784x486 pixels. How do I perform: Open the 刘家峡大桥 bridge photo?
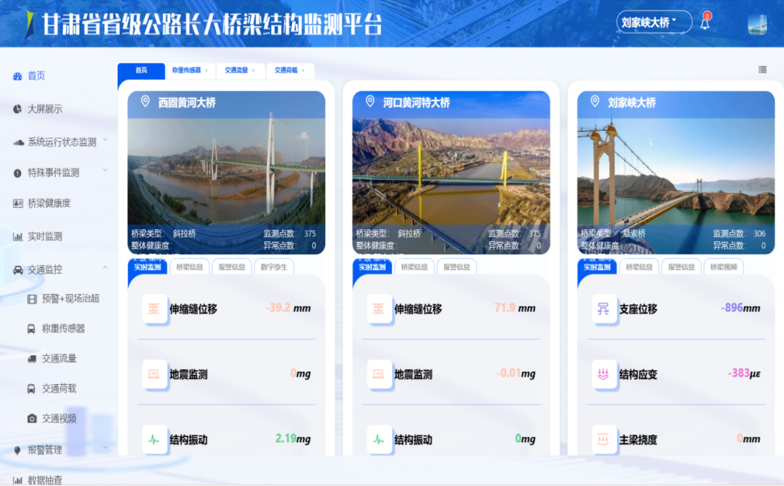tap(676, 172)
